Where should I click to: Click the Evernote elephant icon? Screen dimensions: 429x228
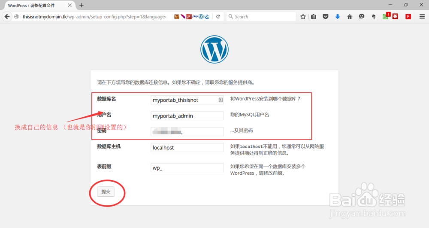click(374, 17)
